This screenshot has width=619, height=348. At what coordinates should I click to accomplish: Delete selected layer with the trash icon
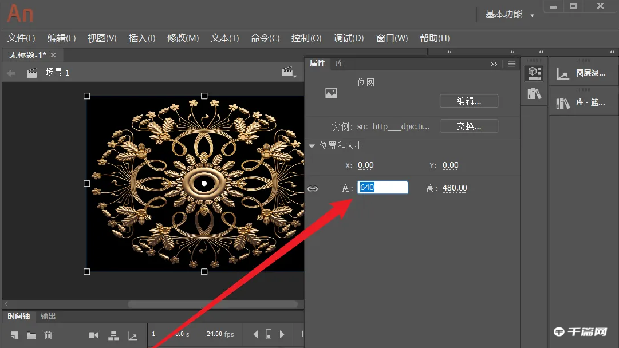coord(49,335)
